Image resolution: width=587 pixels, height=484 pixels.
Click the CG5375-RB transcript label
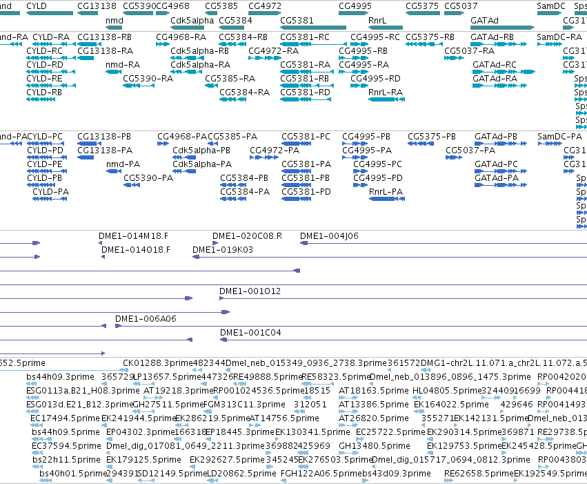point(430,37)
